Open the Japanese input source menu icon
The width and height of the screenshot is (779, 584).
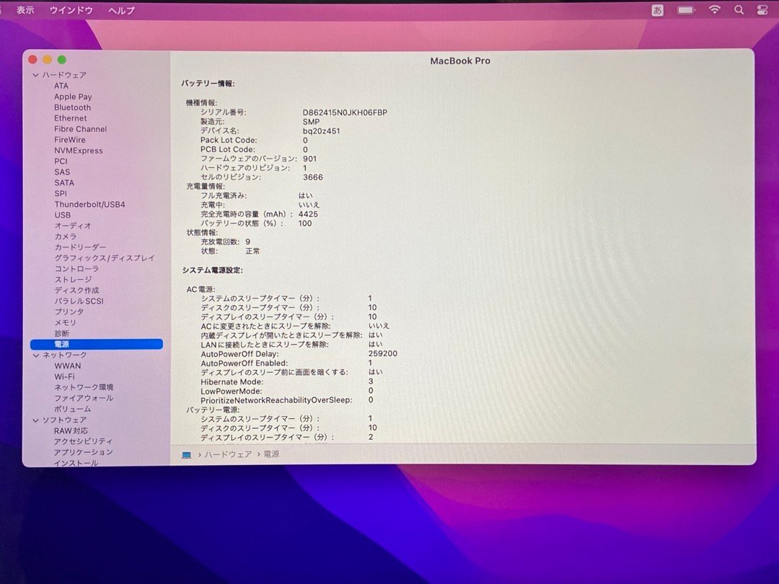657,10
